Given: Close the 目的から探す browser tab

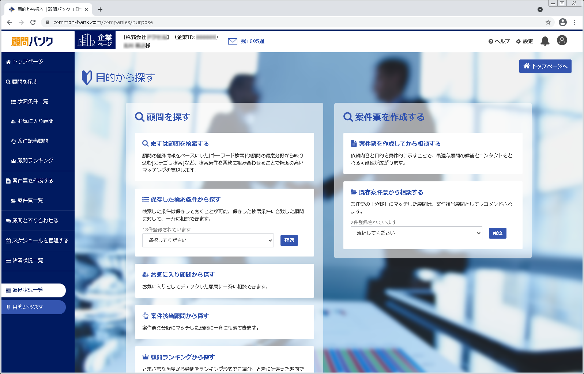Looking at the screenshot, I should 86,9.
